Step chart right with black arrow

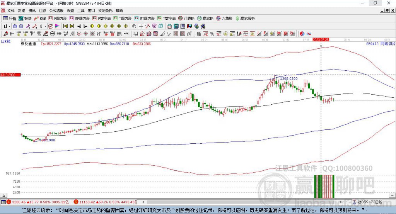point(85,26)
